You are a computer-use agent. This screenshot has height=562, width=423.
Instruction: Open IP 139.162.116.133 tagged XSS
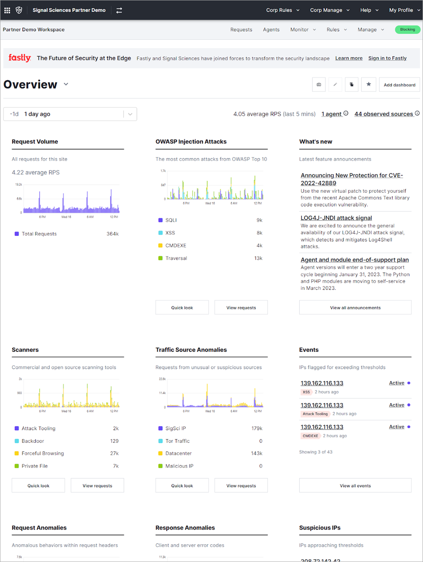click(322, 383)
